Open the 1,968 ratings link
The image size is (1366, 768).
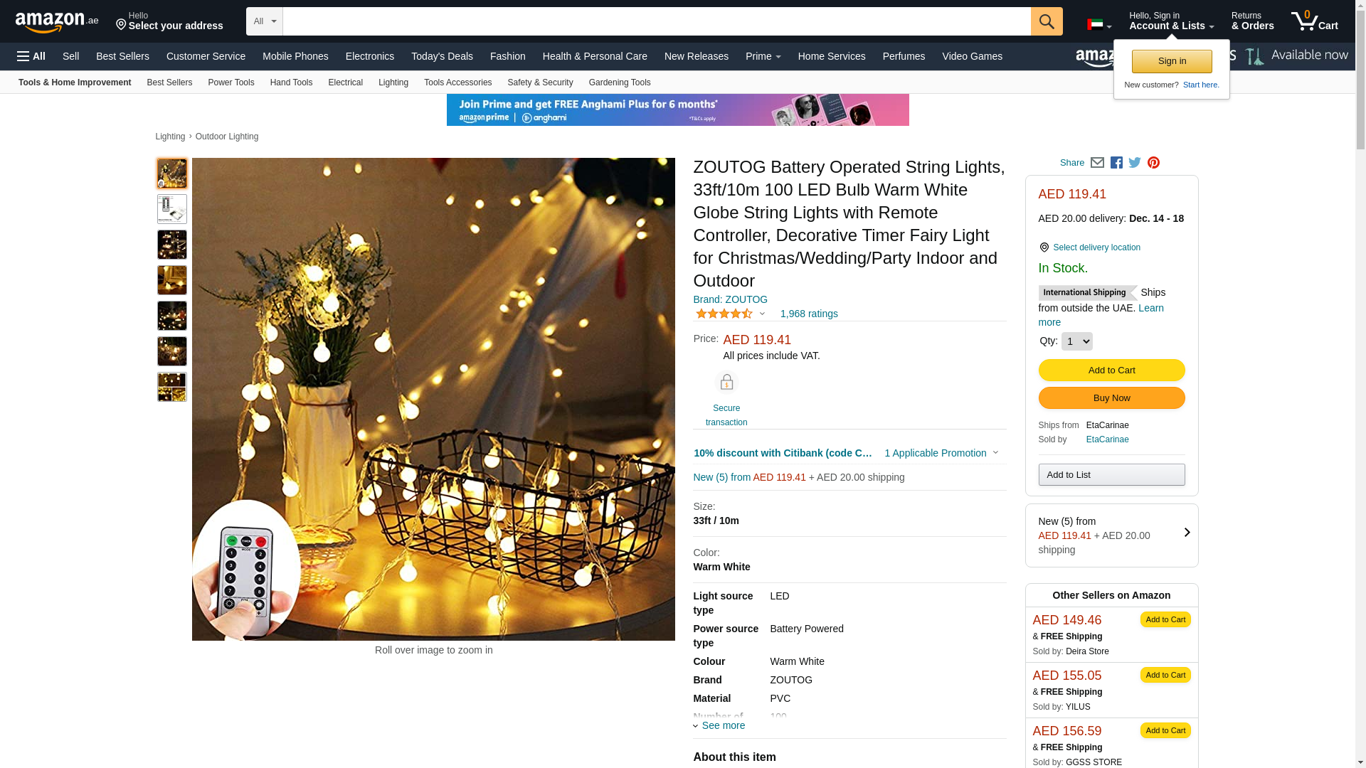(x=809, y=314)
